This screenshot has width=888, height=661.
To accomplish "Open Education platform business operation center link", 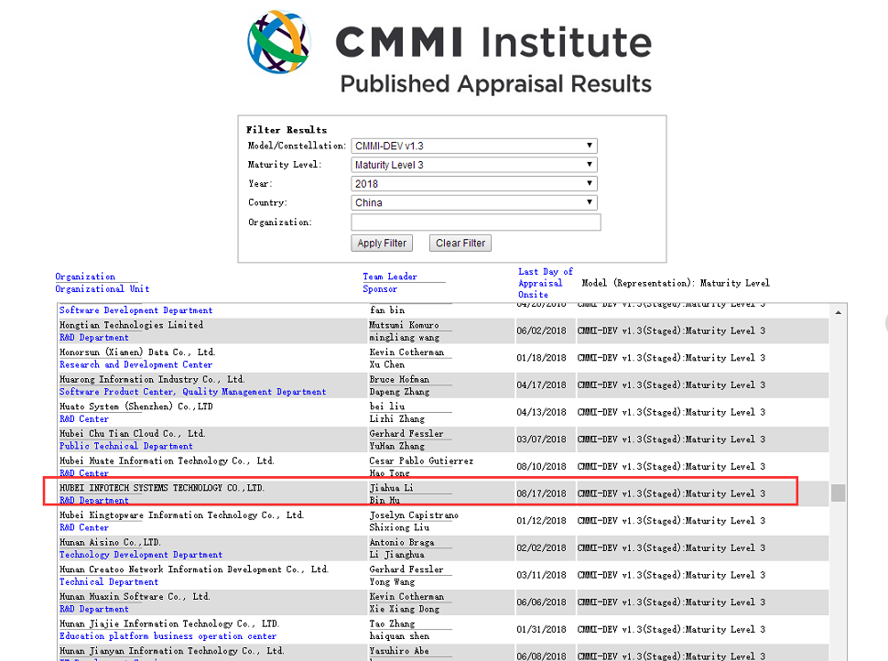I will pyautogui.click(x=168, y=636).
